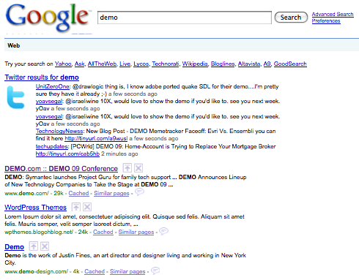
Task: Follow the tinyurl.com/cab5hb link
Action: 67,154
